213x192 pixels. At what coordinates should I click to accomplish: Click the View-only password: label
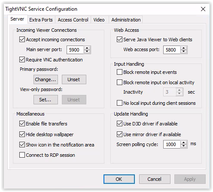(41, 89)
